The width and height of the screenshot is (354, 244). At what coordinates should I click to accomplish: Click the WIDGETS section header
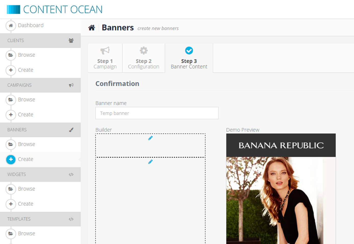(x=40, y=175)
